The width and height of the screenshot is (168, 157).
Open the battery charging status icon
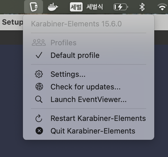pyautogui.click(x=121, y=7)
